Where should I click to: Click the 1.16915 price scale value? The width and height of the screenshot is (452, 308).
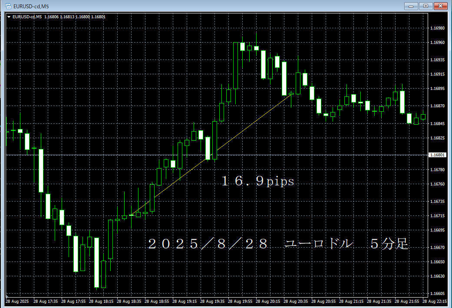click(x=437, y=74)
